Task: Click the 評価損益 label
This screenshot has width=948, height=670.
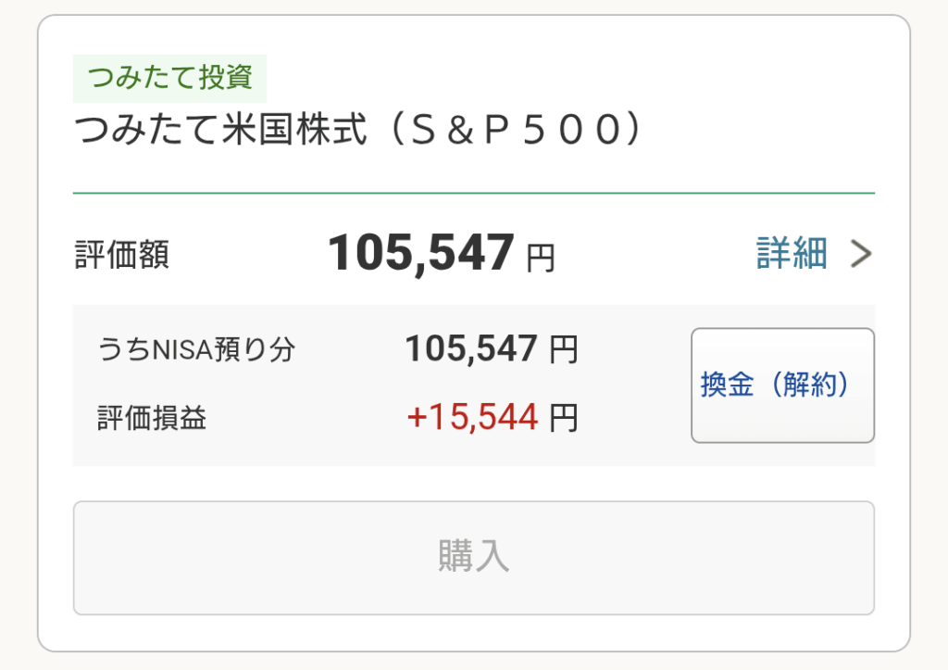Action: [152, 418]
